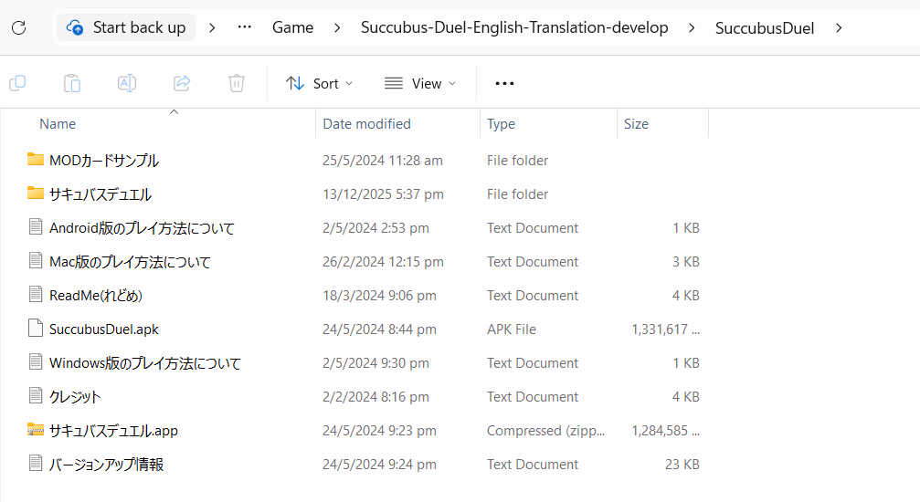
Task: Select the SuccubusDuel.apk file
Action: coord(103,329)
